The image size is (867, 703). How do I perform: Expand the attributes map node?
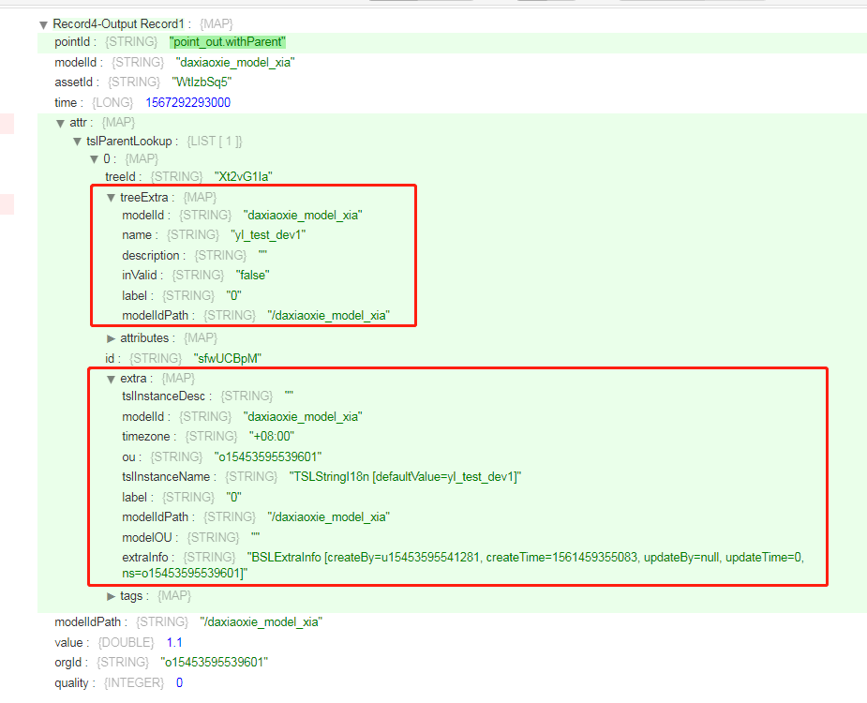[x=111, y=337]
